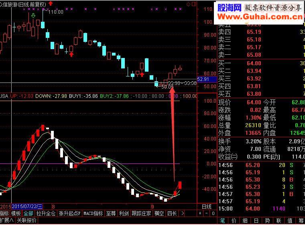This screenshot has height=225, width=305.
Task: Click the red up-arrow beside the stock title
Action: (51, 3)
